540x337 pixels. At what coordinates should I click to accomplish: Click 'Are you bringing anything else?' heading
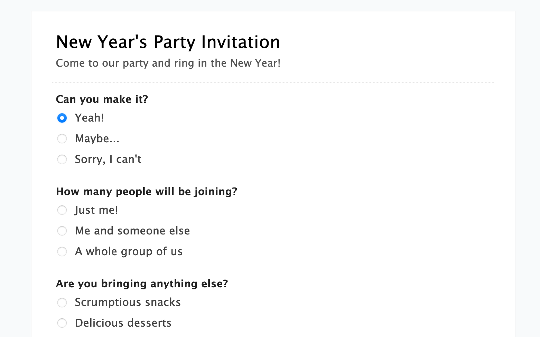142,284
